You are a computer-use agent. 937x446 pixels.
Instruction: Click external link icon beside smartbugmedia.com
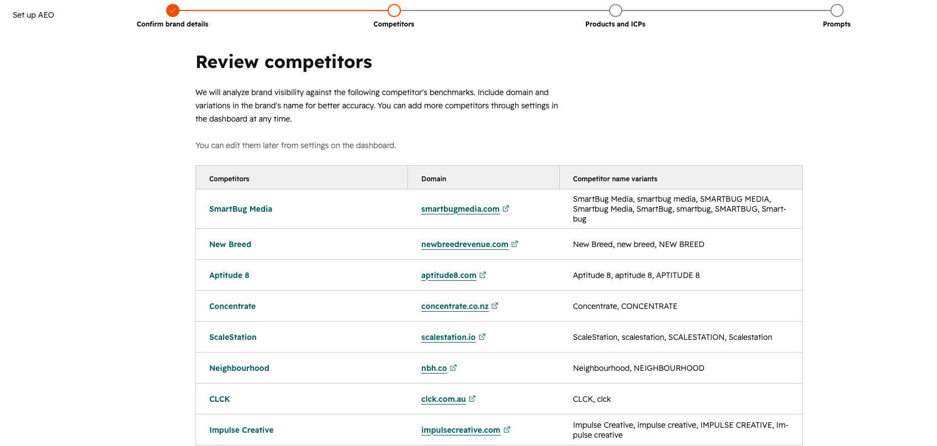click(x=506, y=208)
